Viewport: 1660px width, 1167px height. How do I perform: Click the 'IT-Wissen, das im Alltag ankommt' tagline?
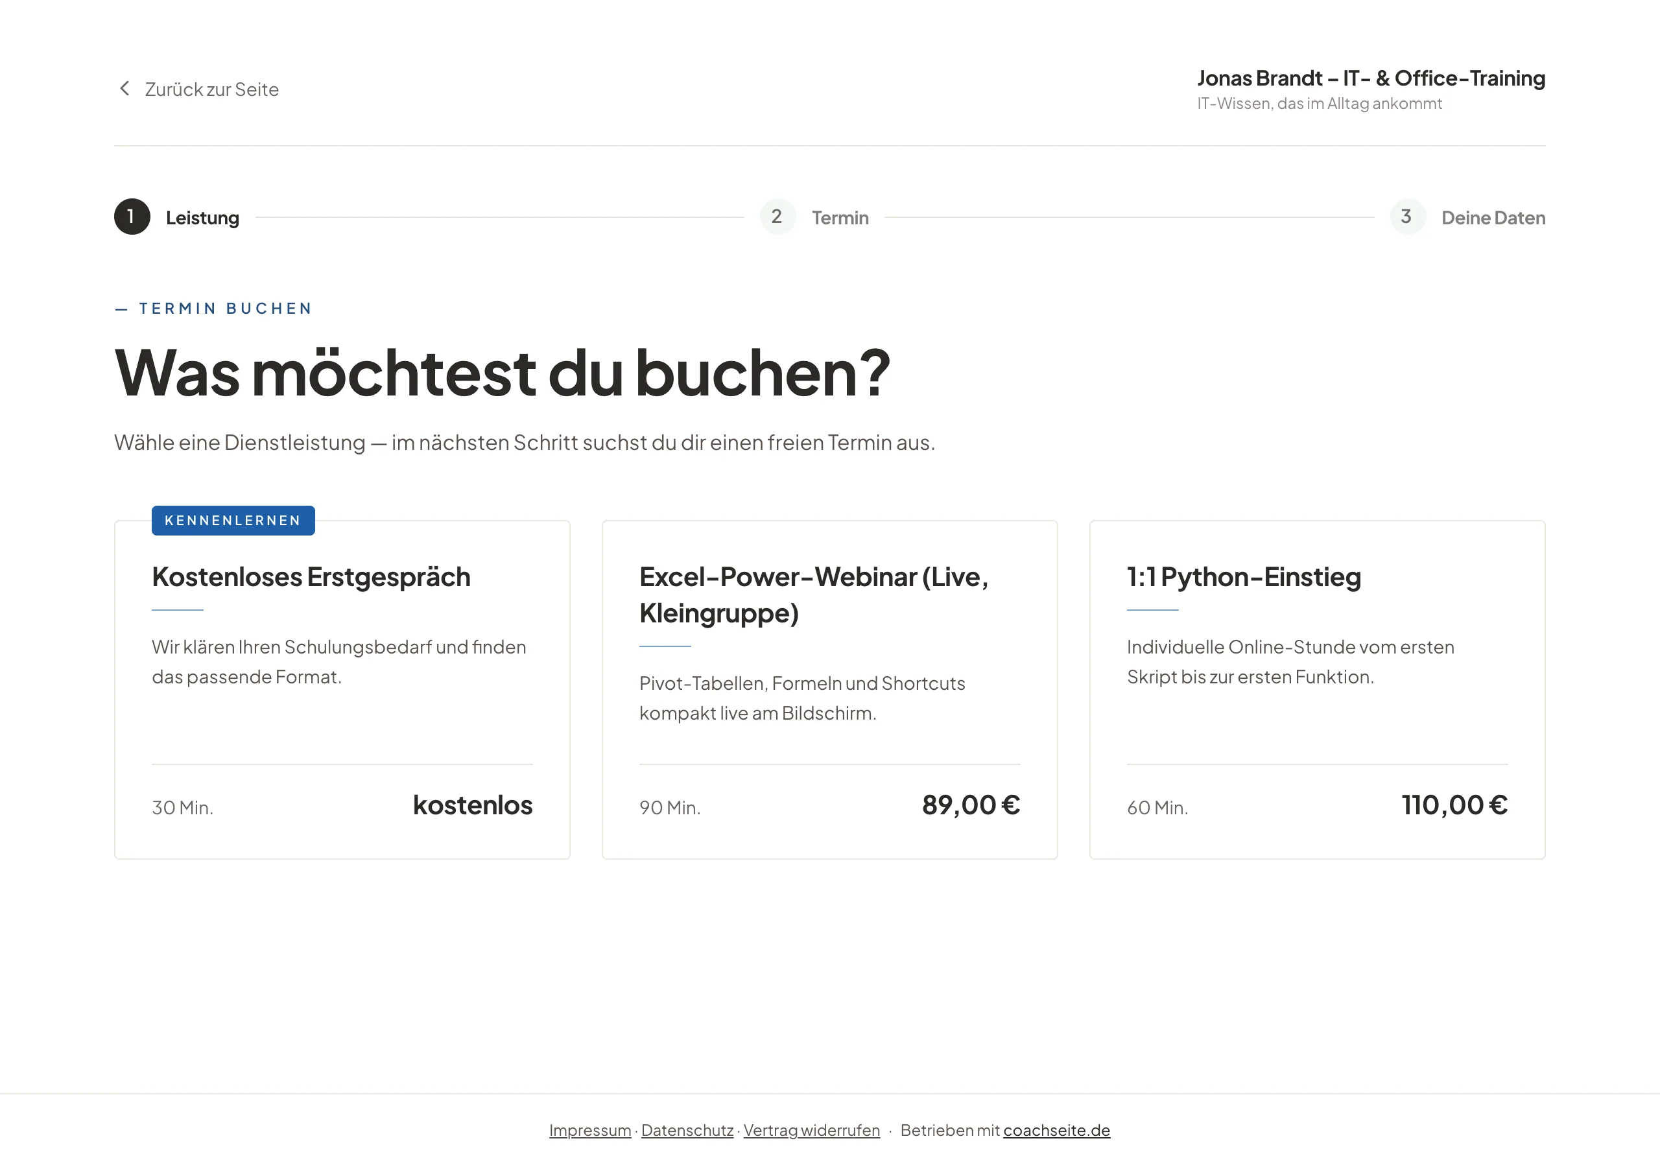pyautogui.click(x=1320, y=103)
